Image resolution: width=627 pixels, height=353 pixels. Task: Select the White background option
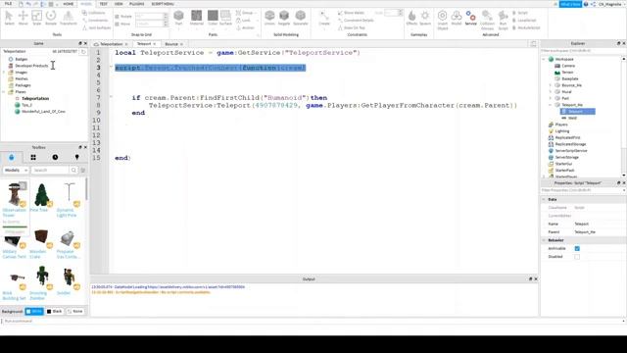[34, 312]
